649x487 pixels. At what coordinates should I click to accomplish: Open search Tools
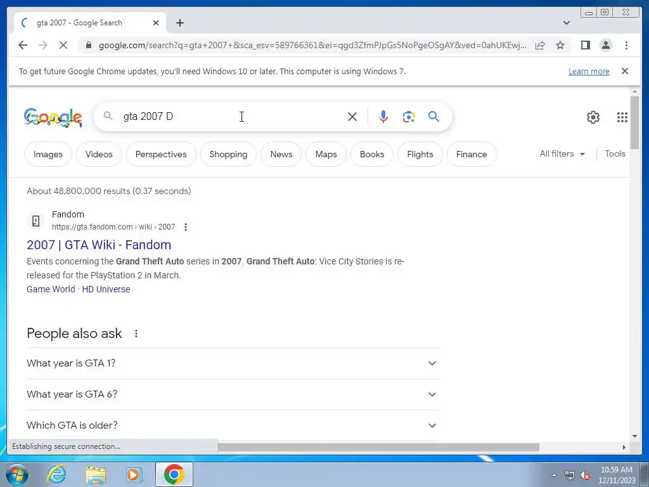point(615,153)
